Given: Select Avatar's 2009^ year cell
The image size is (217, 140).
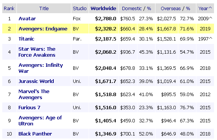Looking at the screenshot, I should pos(205,18).
